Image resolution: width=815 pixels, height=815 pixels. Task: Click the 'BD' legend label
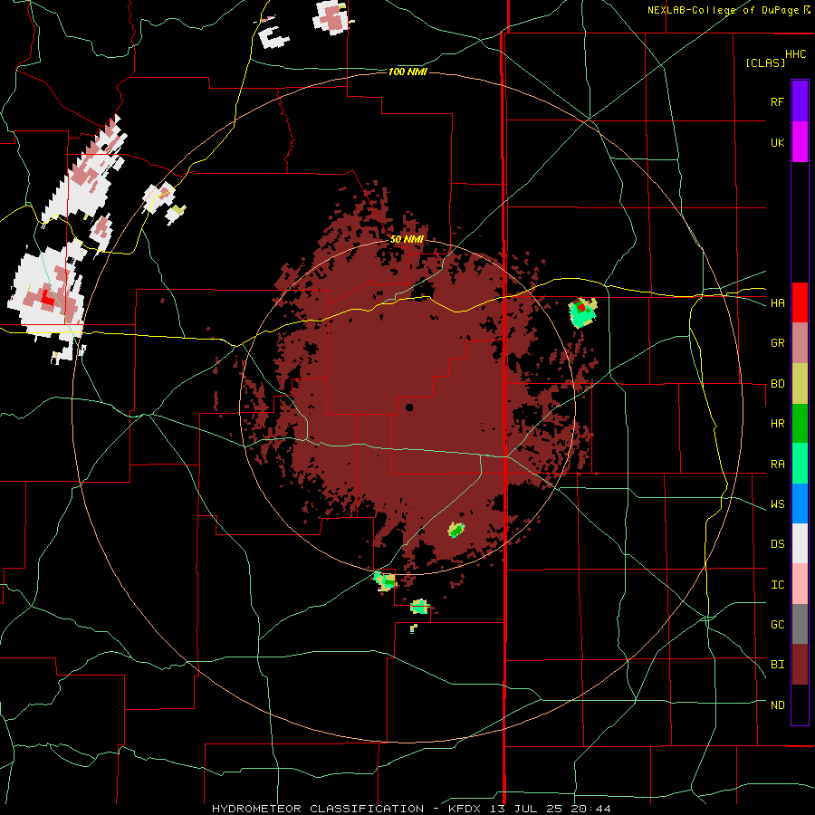[777, 384]
